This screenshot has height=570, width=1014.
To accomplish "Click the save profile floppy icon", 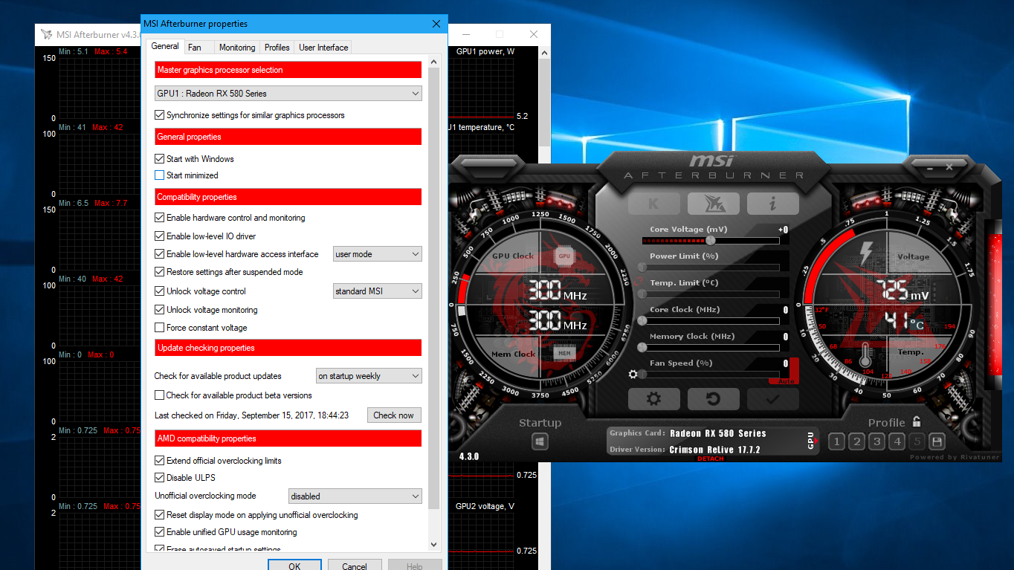I will [x=937, y=442].
